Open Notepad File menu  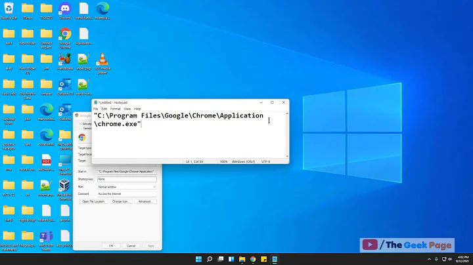point(96,109)
